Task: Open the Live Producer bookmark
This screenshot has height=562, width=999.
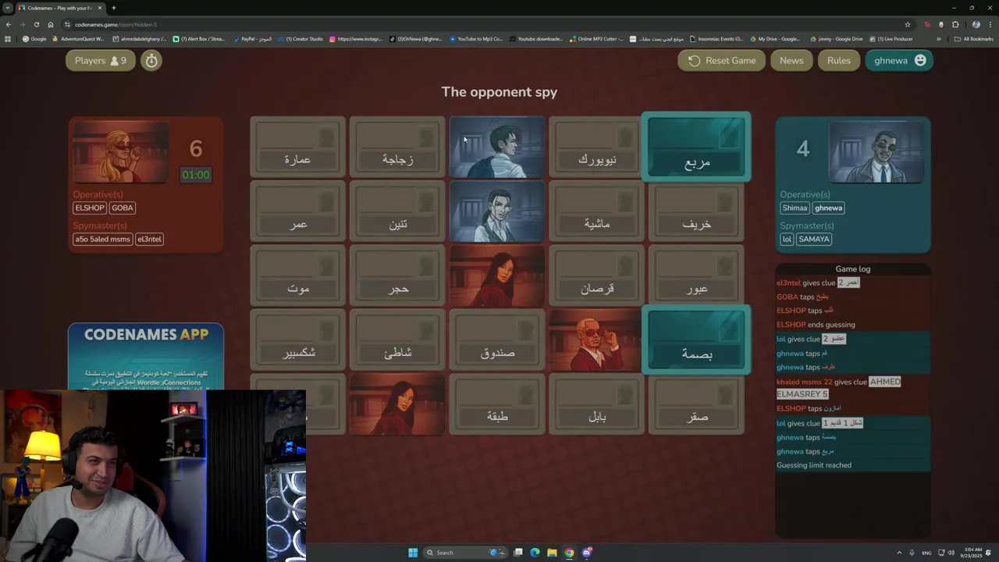Action: pos(891,39)
